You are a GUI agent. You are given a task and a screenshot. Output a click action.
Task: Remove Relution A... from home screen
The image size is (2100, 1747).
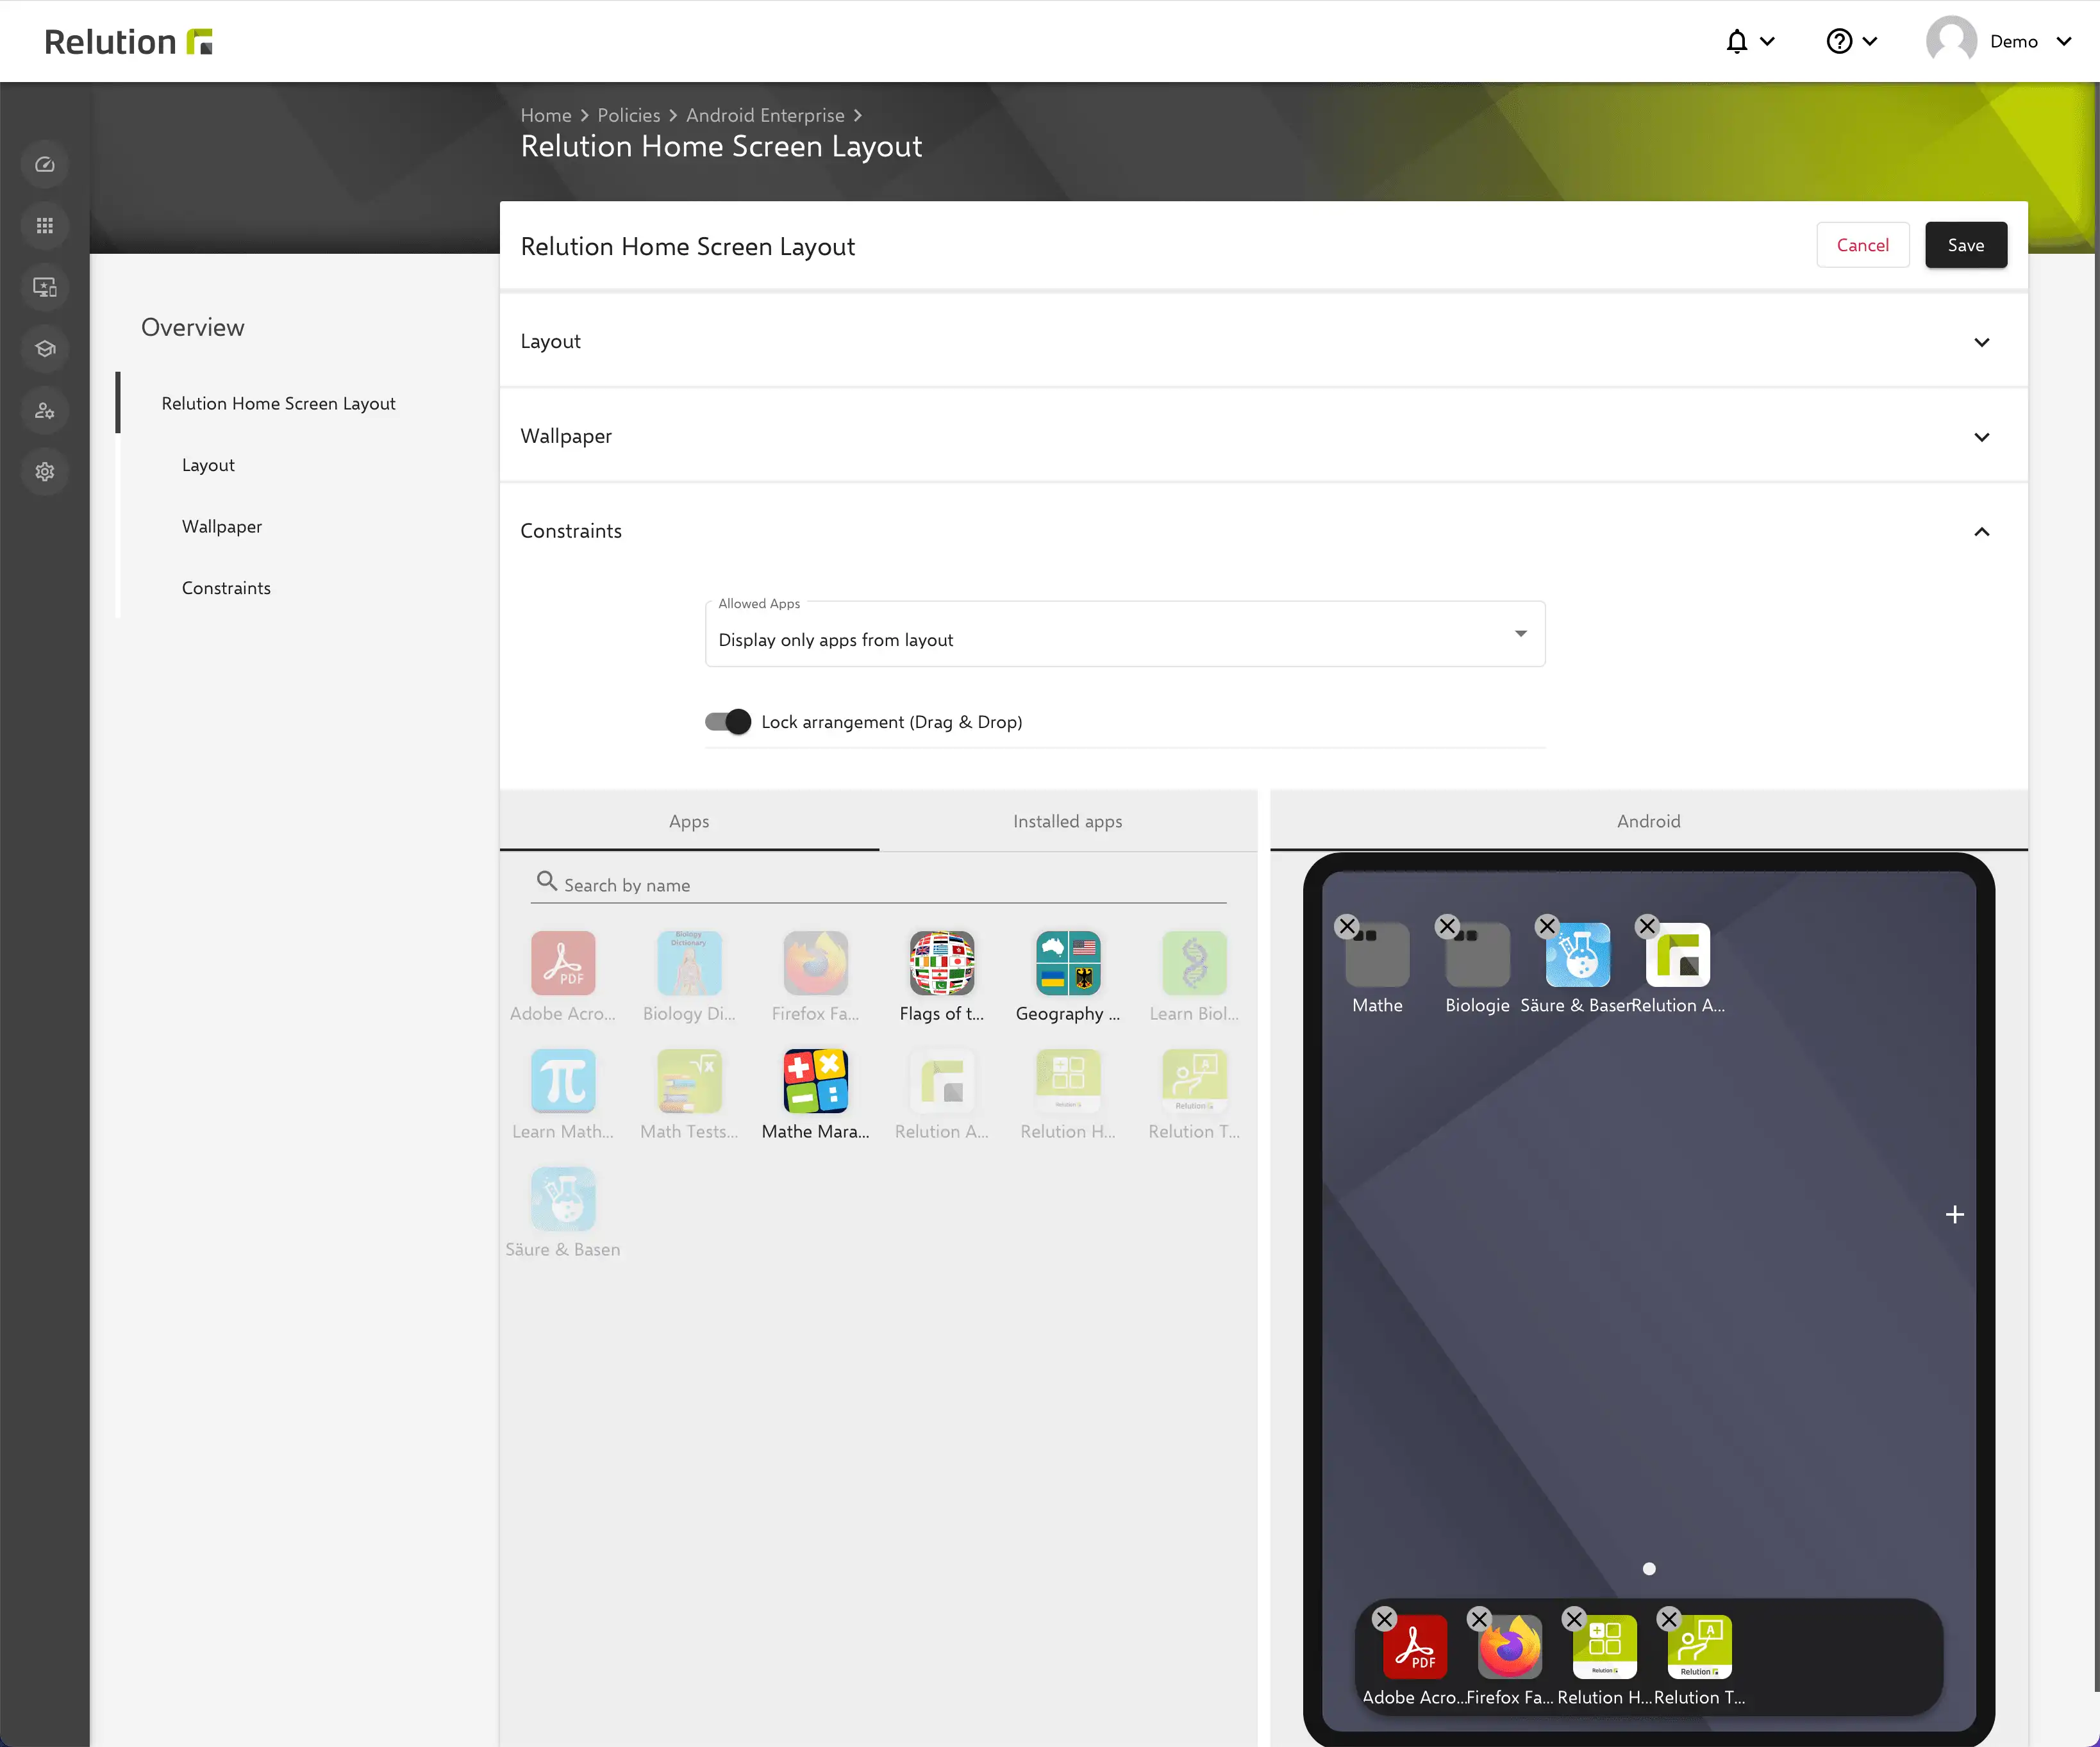1647,926
